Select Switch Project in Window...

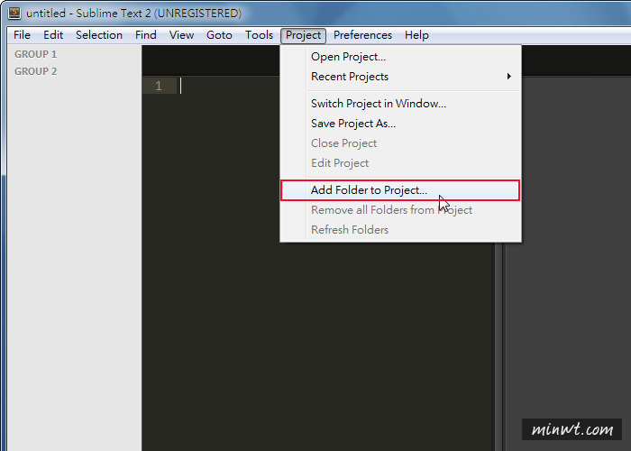(x=400, y=104)
